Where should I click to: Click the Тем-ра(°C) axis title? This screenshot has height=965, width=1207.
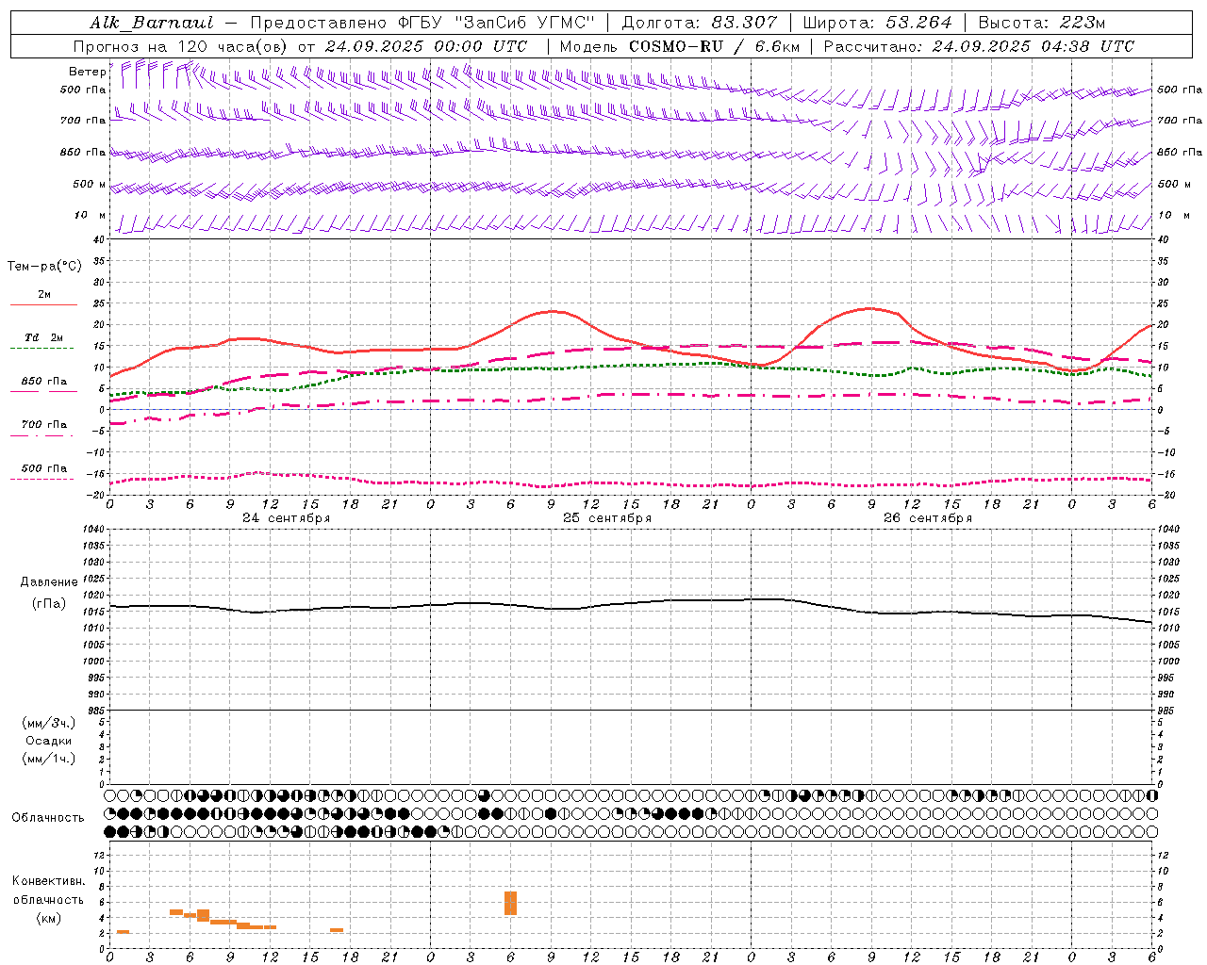[x=44, y=267]
